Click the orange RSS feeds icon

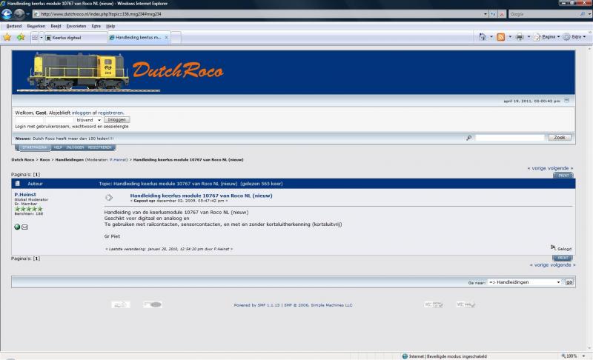pos(501,36)
